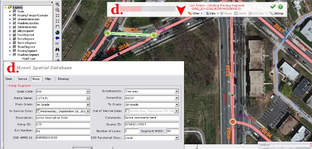This screenshot has height=149, width=312.
Task: Open the Ramp Name dropdown
Action: pyautogui.click(x=88, y=98)
